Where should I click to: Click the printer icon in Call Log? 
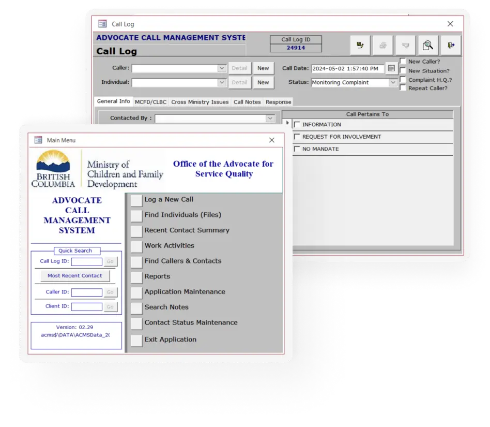point(382,46)
